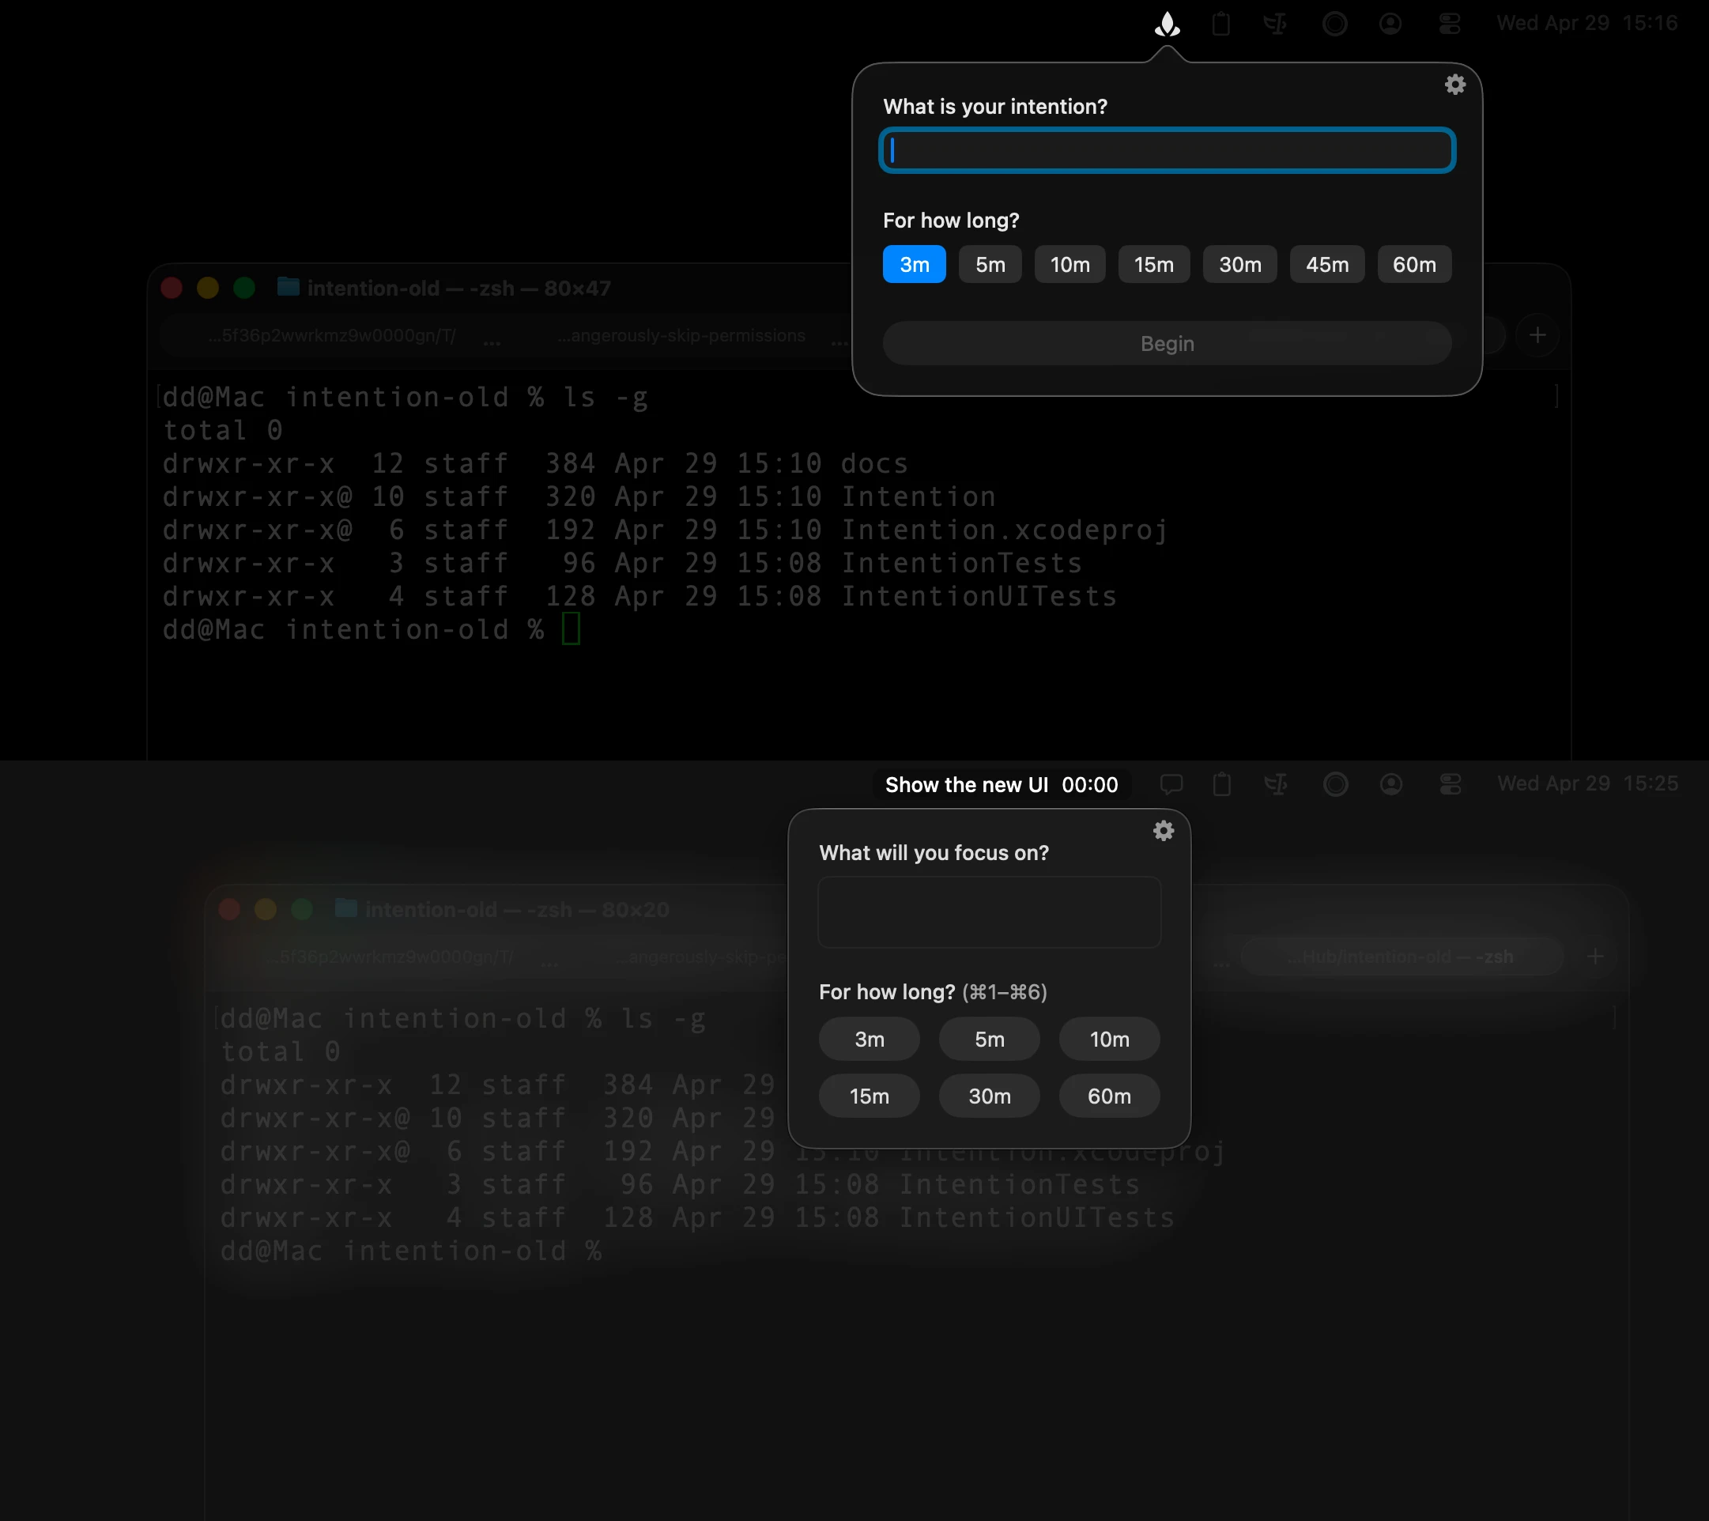
Task: Pick 60m in the 'What will you focus on?' popup
Action: (1109, 1096)
